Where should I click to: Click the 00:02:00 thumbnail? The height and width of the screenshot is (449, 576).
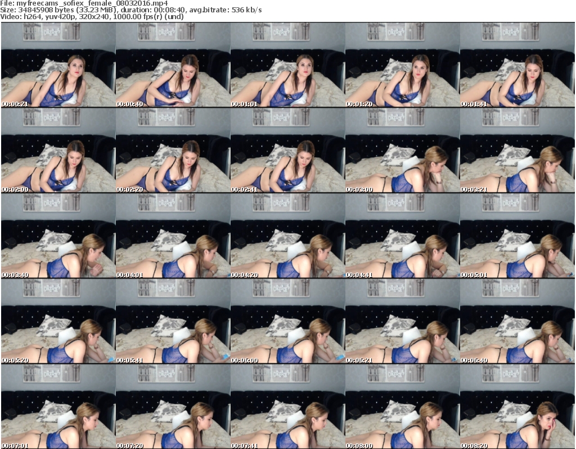point(58,151)
